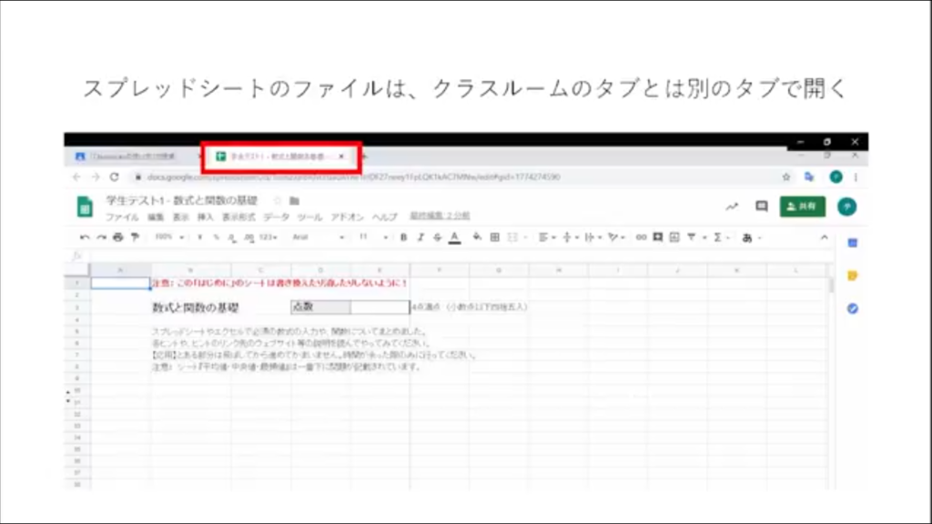Expand the merge cells dropdown arrow
Image resolution: width=932 pixels, height=524 pixels.
pos(525,237)
